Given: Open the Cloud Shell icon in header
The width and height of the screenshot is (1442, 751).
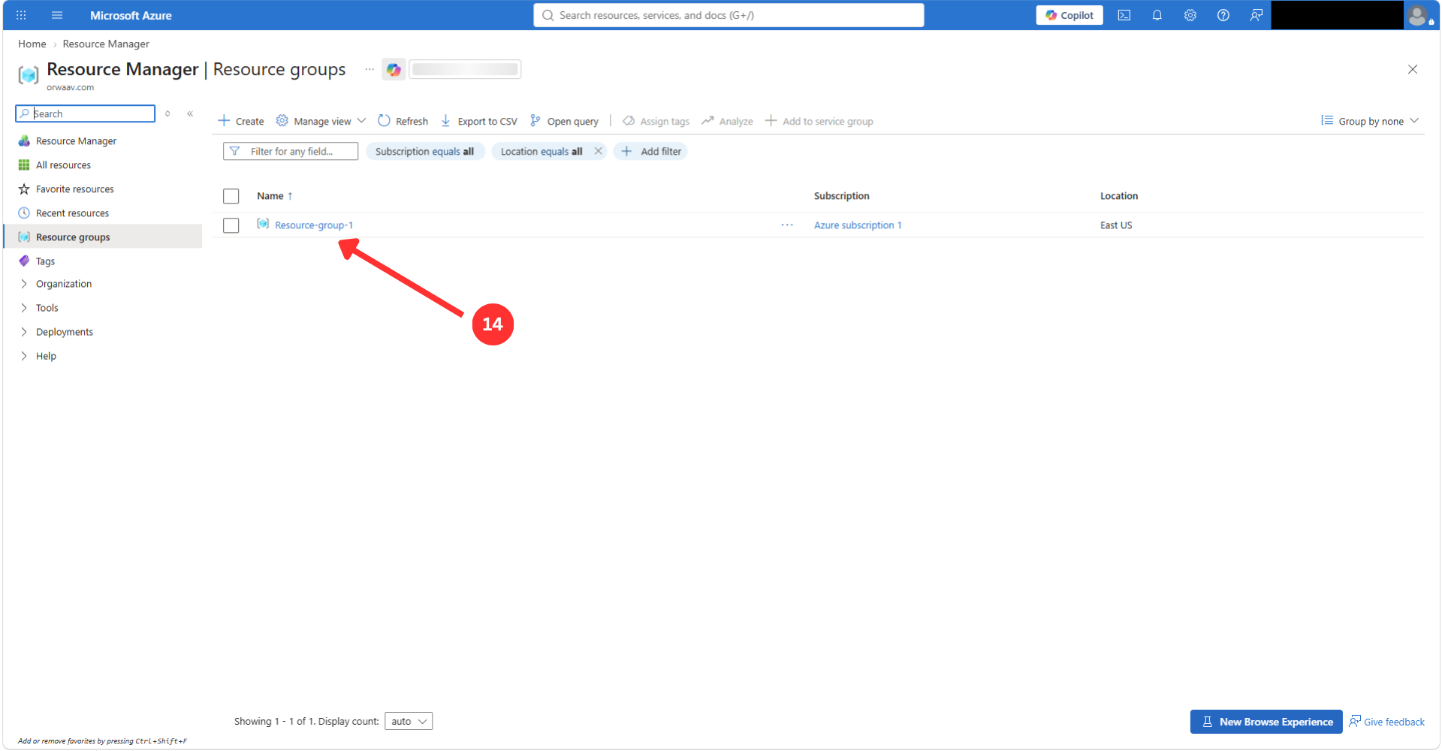Looking at the screenshot, I should (1124, 15).
